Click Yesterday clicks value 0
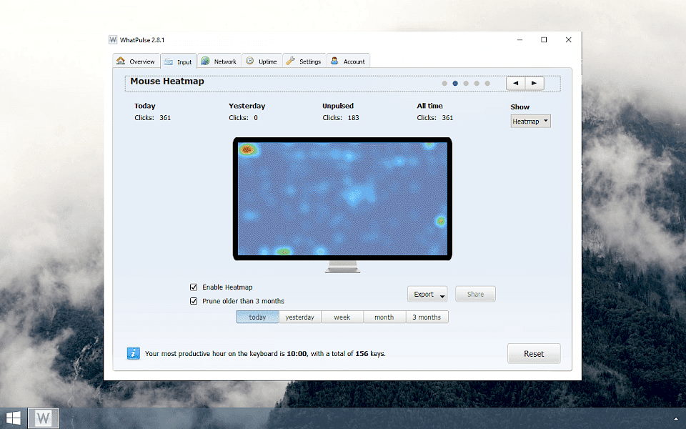 [256, 118]
